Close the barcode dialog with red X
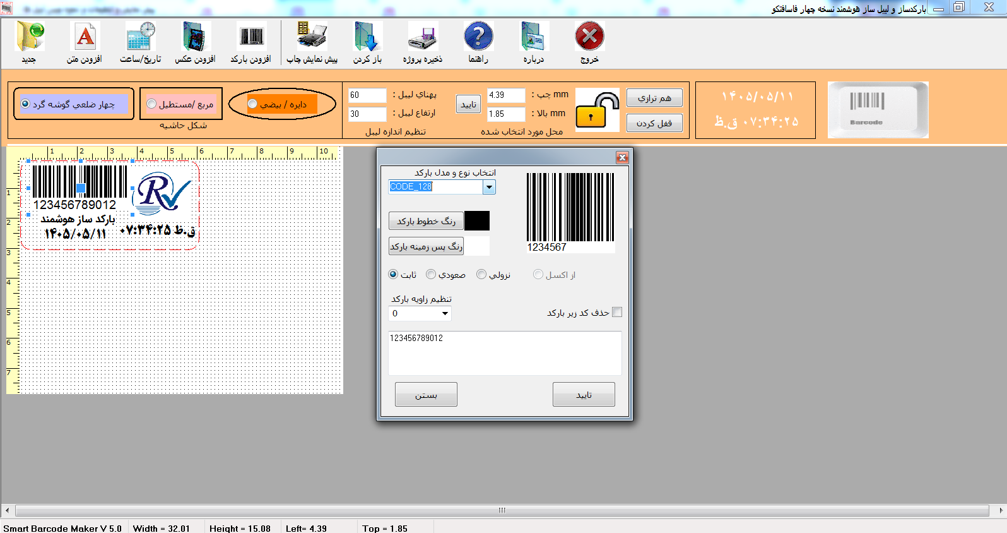The width and height of the screenshot is (1007, 533). (x=623, y=157)
